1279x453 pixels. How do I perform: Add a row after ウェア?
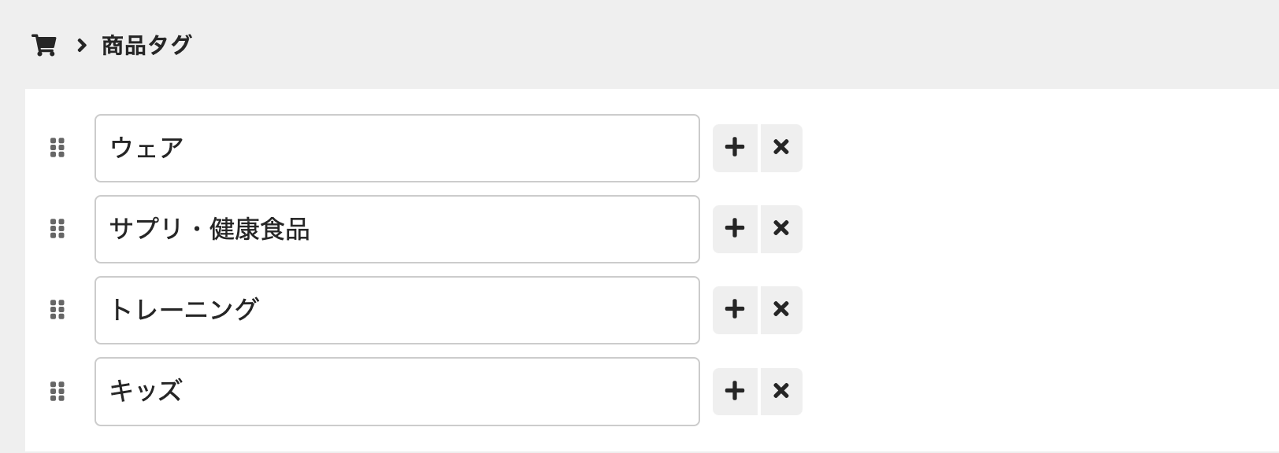(x=735, y=148)
